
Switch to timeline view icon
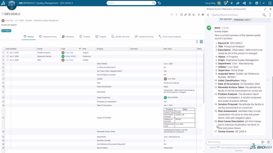tap(197, 42)
